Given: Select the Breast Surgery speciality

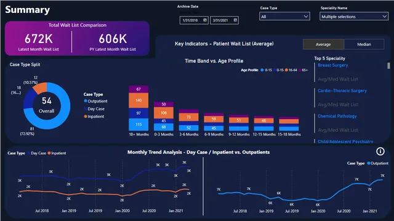Looking at the screenshot, I should pos(332,65).
